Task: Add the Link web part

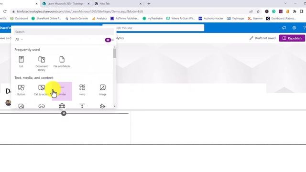Action: pos(42,106)
